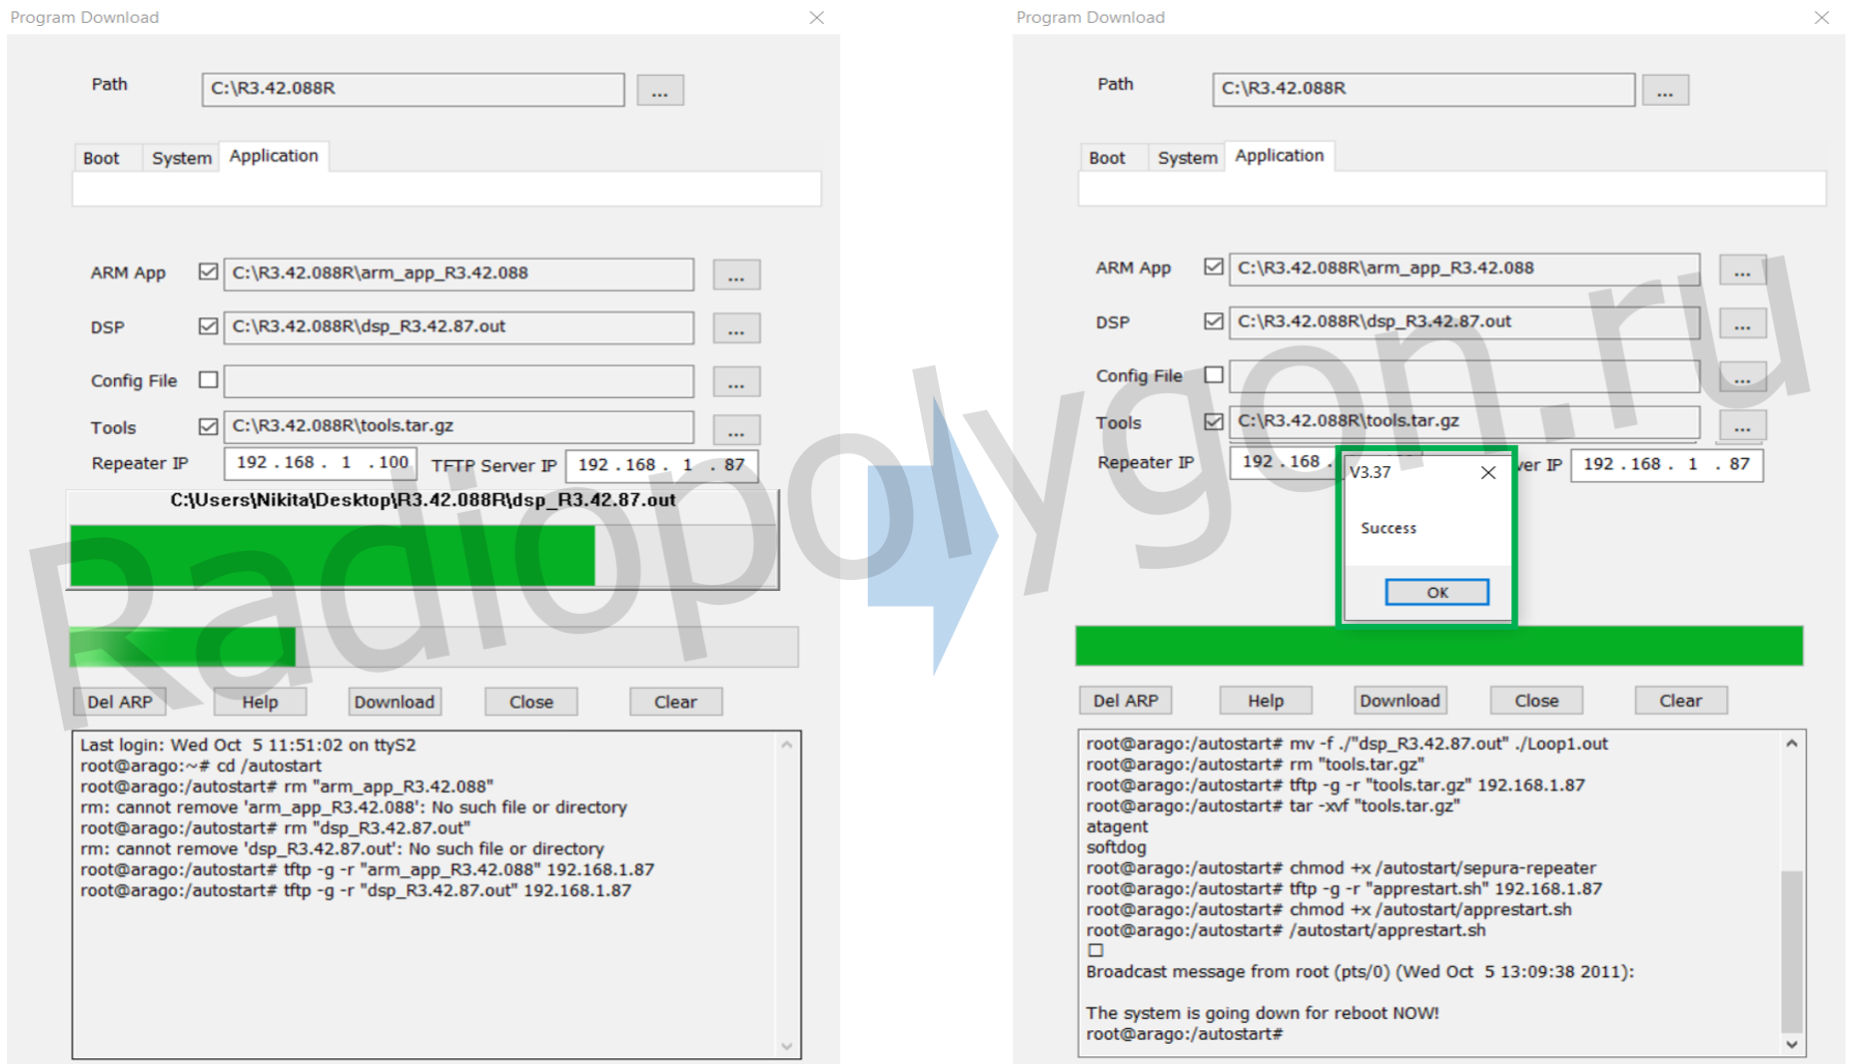Toggle Tools checkbox in left window
Screen dimensions: 1857x1064
pos(208,427)
